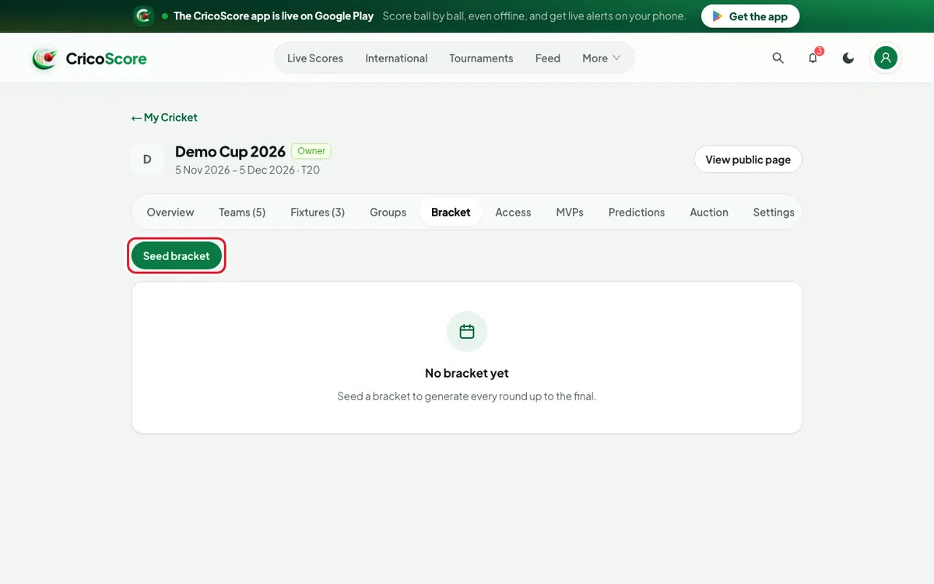Click the Demo Cup "D" avatar
The image size is (934, 584).
tap(147, 160)
